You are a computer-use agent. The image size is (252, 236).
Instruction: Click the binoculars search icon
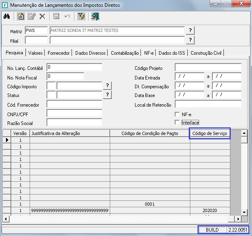[x=6, y=16]
